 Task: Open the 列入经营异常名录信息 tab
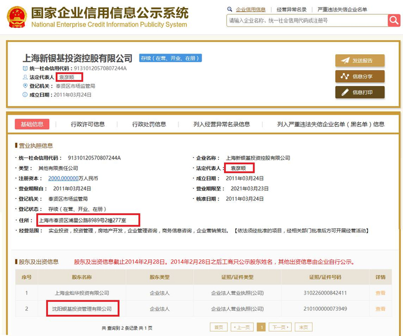pyautogui.click(x=222, y=124)
